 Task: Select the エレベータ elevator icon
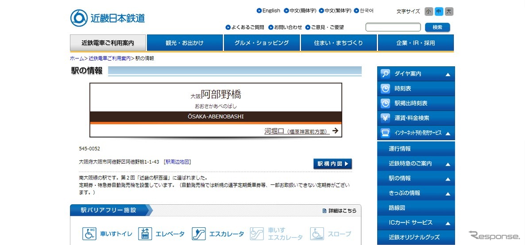coord(145,234)
